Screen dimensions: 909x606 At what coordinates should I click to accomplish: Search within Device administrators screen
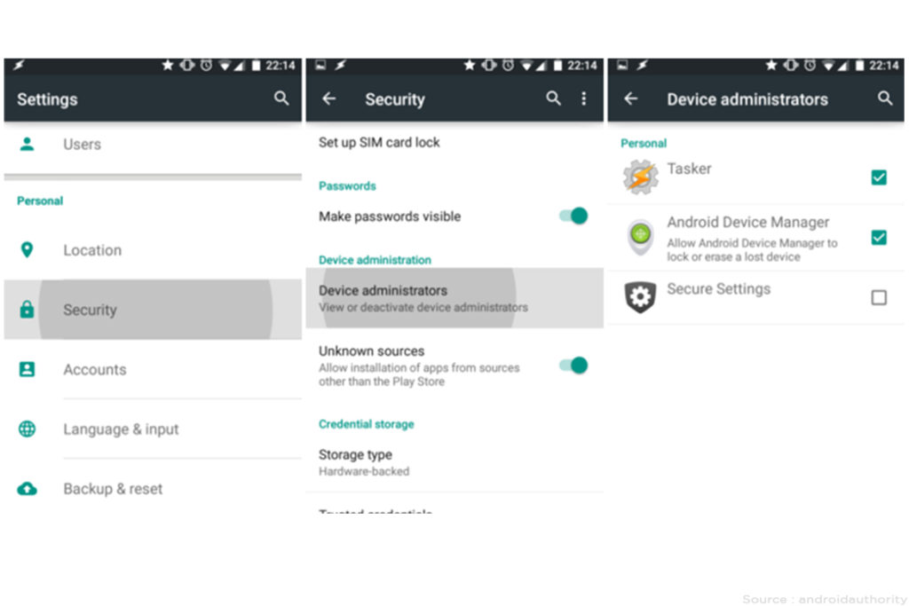point(885,98)
